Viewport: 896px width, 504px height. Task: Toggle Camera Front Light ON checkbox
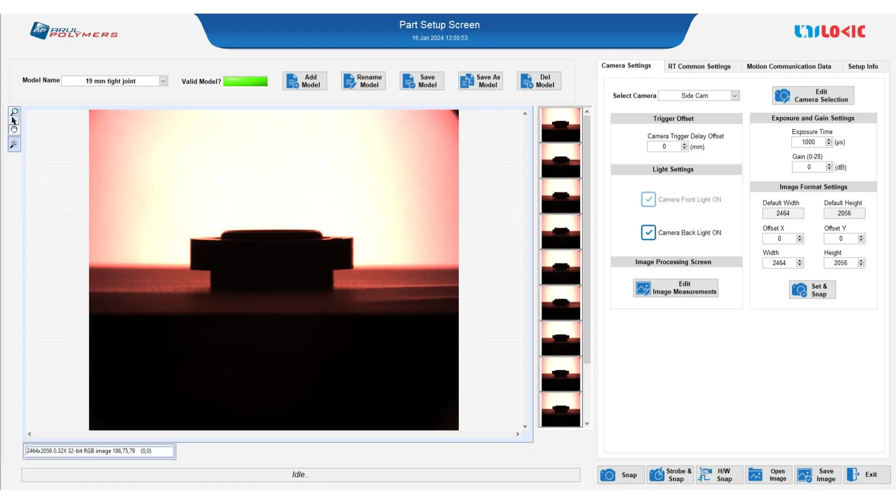(x=648, y=199)
